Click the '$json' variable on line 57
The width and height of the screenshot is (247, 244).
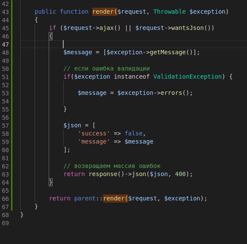click(72, 125)
